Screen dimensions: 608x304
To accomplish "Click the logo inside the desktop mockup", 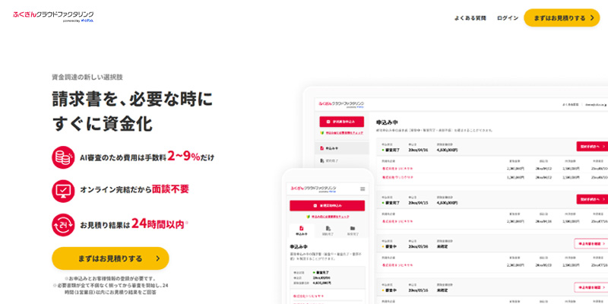I will [341, 105].
